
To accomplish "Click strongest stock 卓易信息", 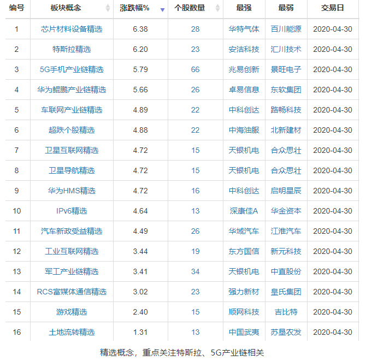I will pos(244,90).
